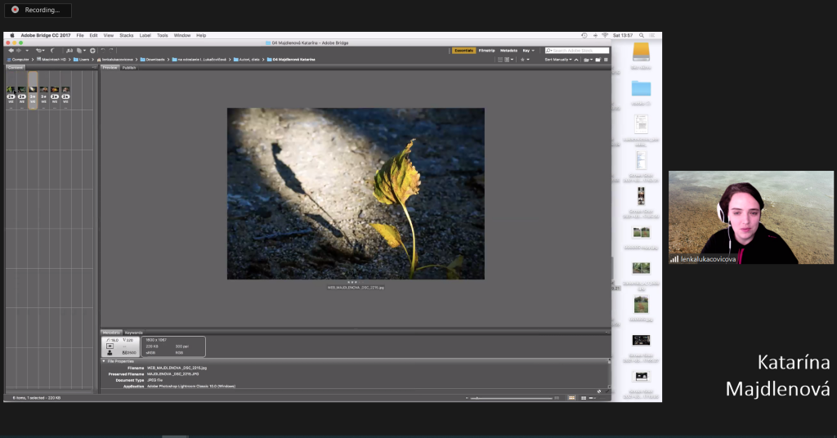The height and width of the screenshot is (438, 837).
Task: Select the Essentials workspace
Action: point(464,51)
